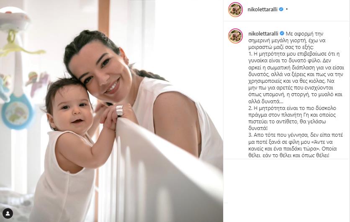Click caption point 1 about 'δυνατό φύλο'
350x222 pixels.
point(296,78)
